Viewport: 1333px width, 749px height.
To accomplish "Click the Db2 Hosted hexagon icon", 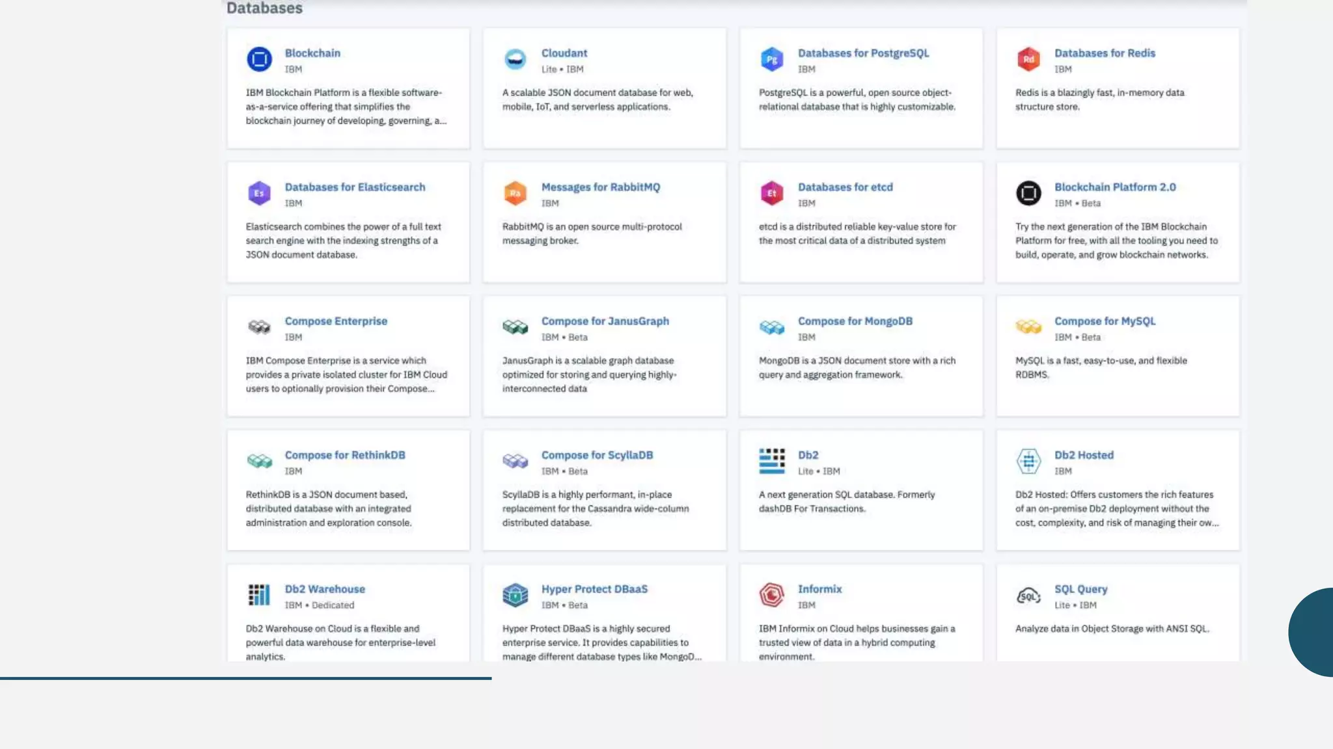I will click(1028, 462).
